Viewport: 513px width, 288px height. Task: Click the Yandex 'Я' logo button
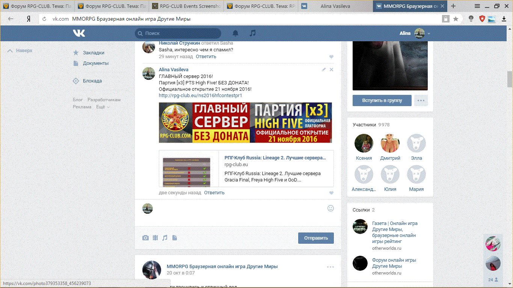(x=29, y=19)
